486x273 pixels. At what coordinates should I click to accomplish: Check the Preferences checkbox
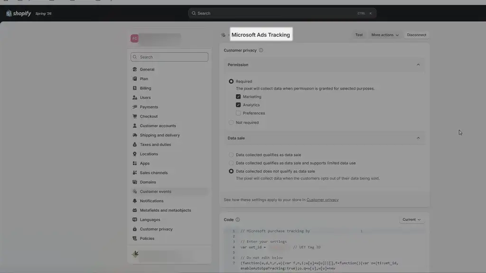point(238,113)
